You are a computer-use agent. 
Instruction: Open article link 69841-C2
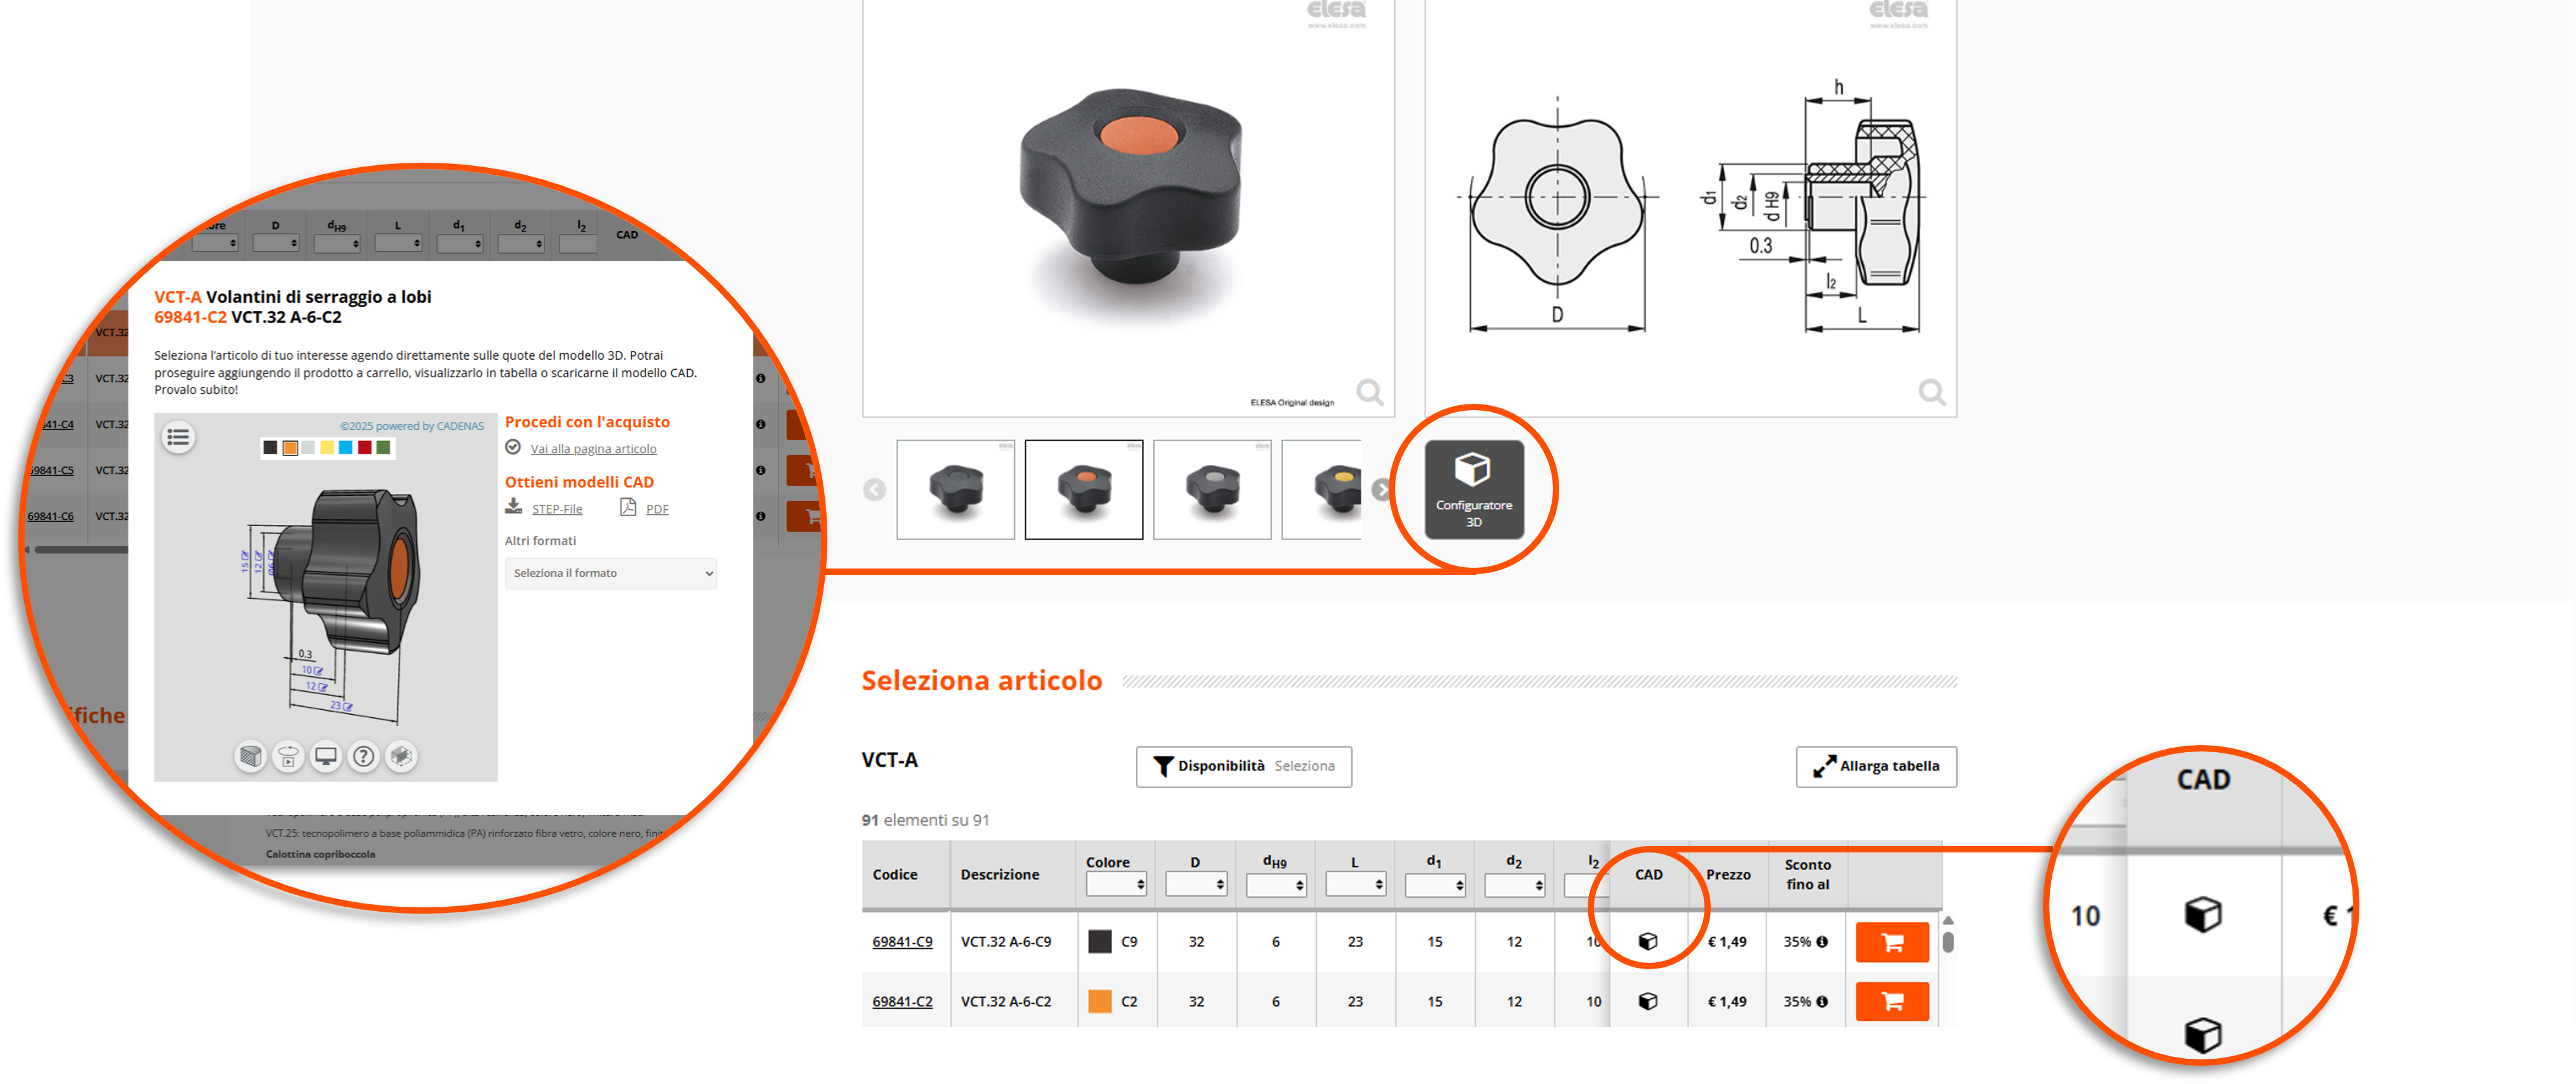(902, 1001)
